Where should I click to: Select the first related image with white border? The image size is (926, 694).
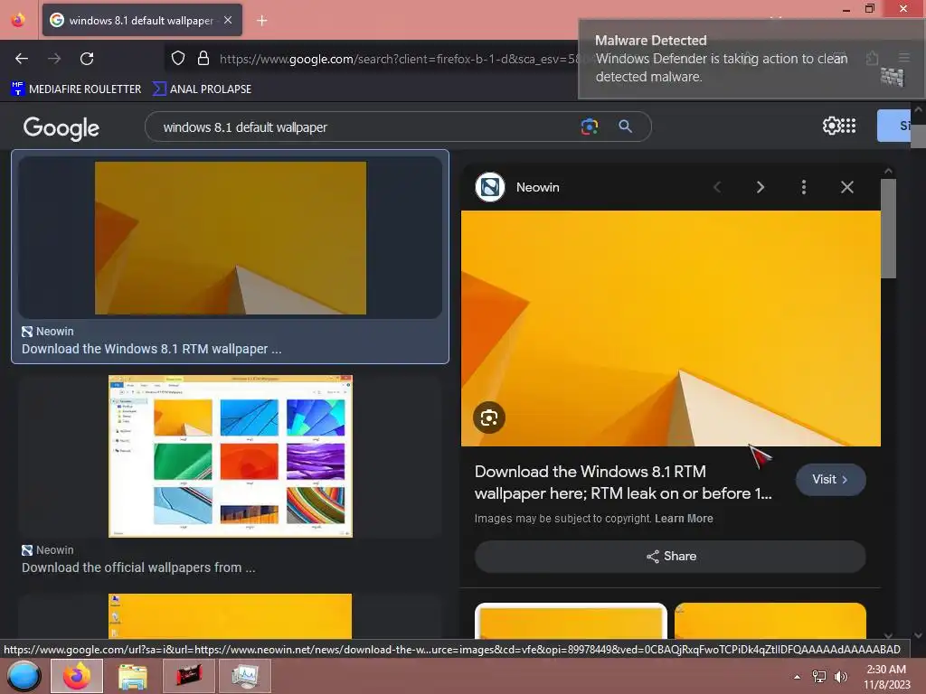click(x=572, y=621)
